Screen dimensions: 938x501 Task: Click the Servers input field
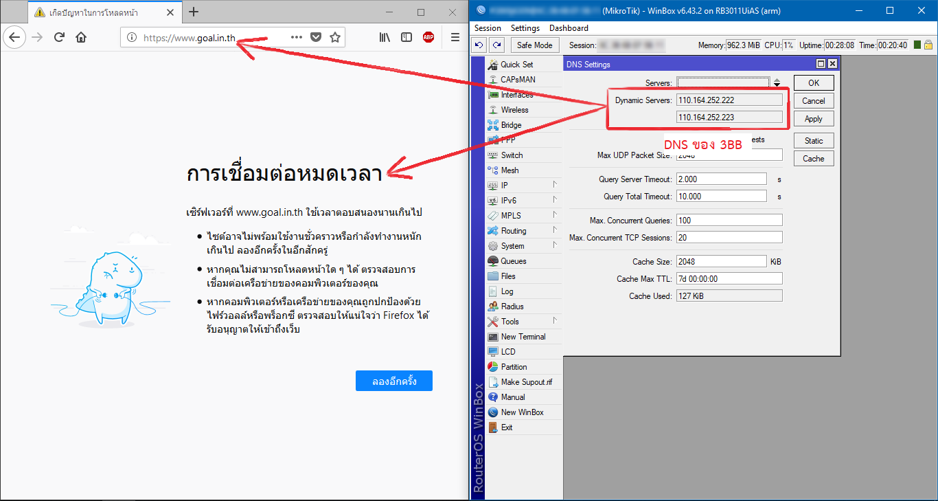[x=723, y=82]
